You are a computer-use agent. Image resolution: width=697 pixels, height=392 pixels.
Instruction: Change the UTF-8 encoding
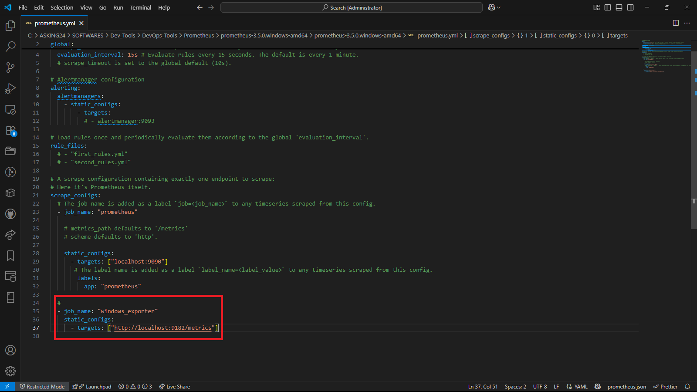coord(540,386)
